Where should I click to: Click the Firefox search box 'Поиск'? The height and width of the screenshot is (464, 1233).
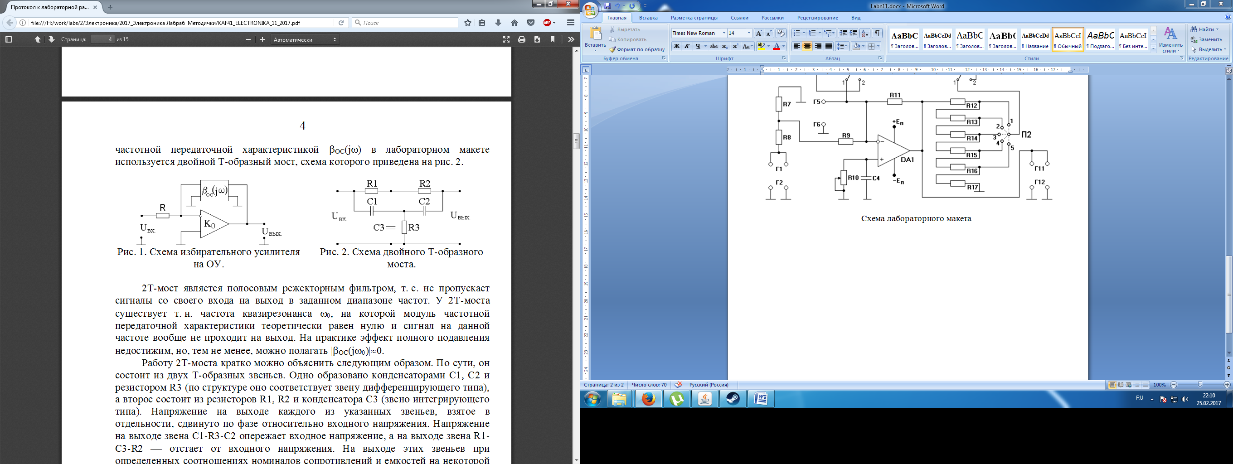point(405,23)
